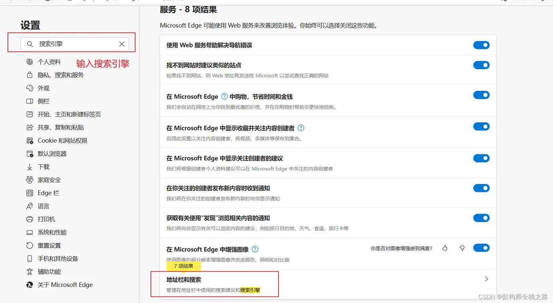
Task: Click the System and performance icon
Action: coord(30,232)
